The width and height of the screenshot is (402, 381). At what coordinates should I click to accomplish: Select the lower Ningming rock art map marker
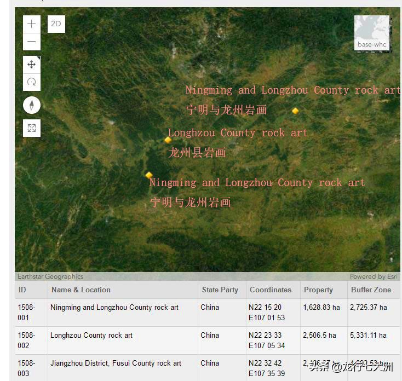(149, 175)
